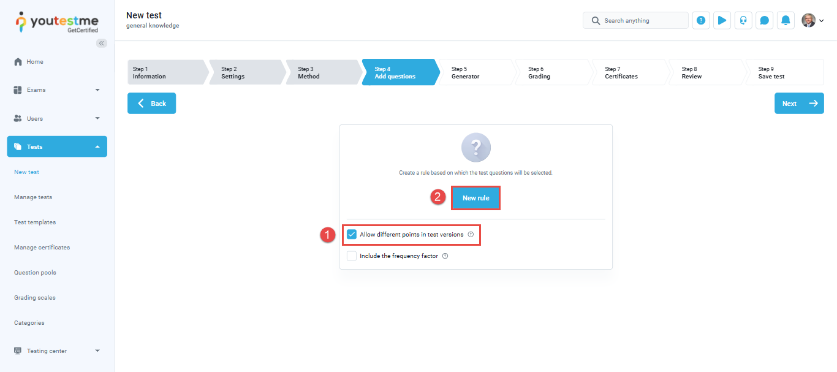Viewport: 837px width, 372px height.
Task: Uncheck Allow different points in test versions
Action: point(352,235)
